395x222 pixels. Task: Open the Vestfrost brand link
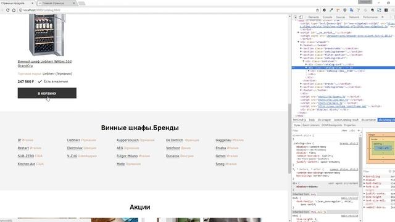point(173,148)
